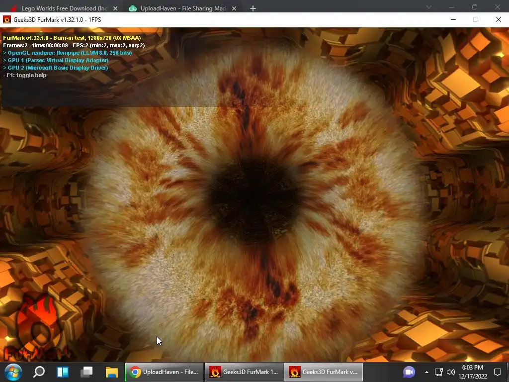Click OpenGL renderer llvmpipe text line
The height and width of the screenshot is (382, 509).
pyautogui.click(x=68, y=53)
